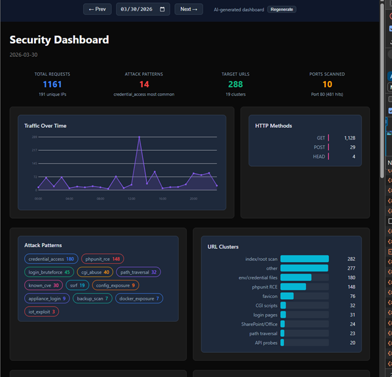Click the page's vertical scrollbar thumb
The height and width of the screenshot is (377, 392).
point(381,90)
